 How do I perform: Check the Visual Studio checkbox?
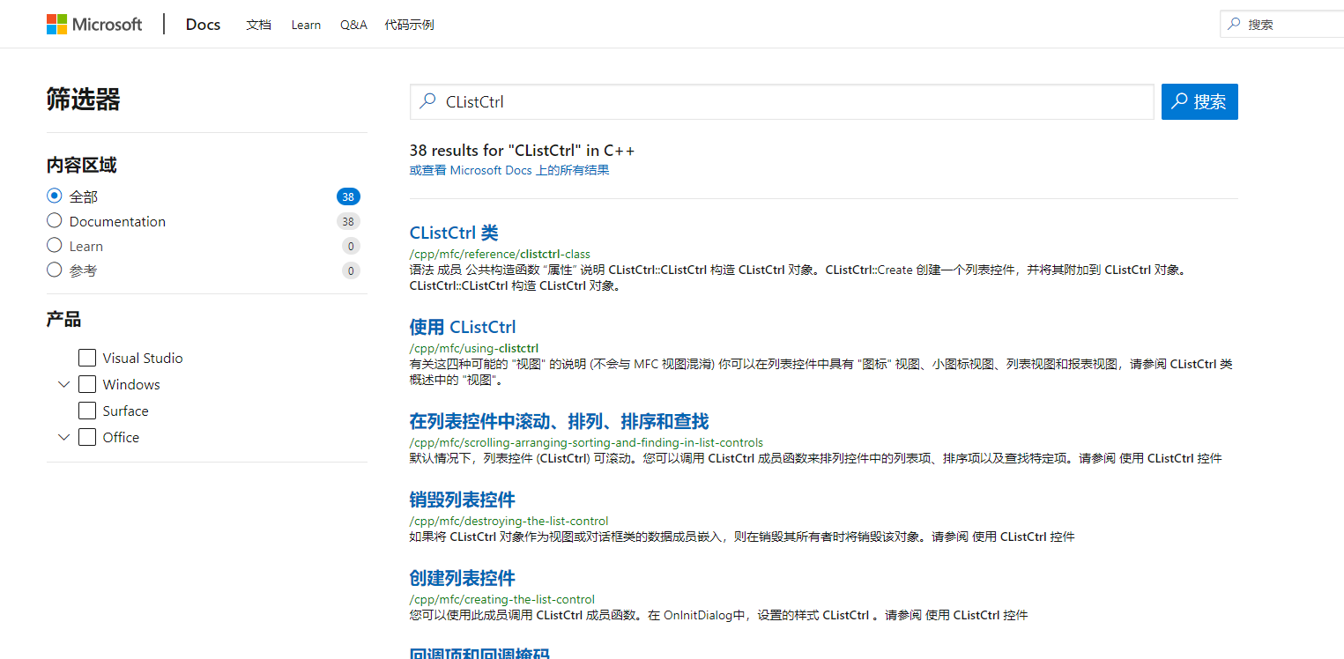click(x=87, y=358)
